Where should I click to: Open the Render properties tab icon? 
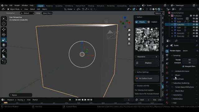pos(167,51)
